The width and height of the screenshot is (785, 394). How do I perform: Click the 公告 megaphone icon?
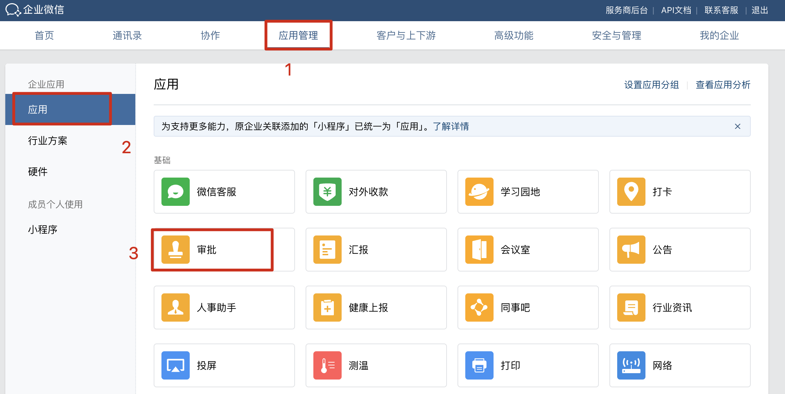[x=631, y=250]
